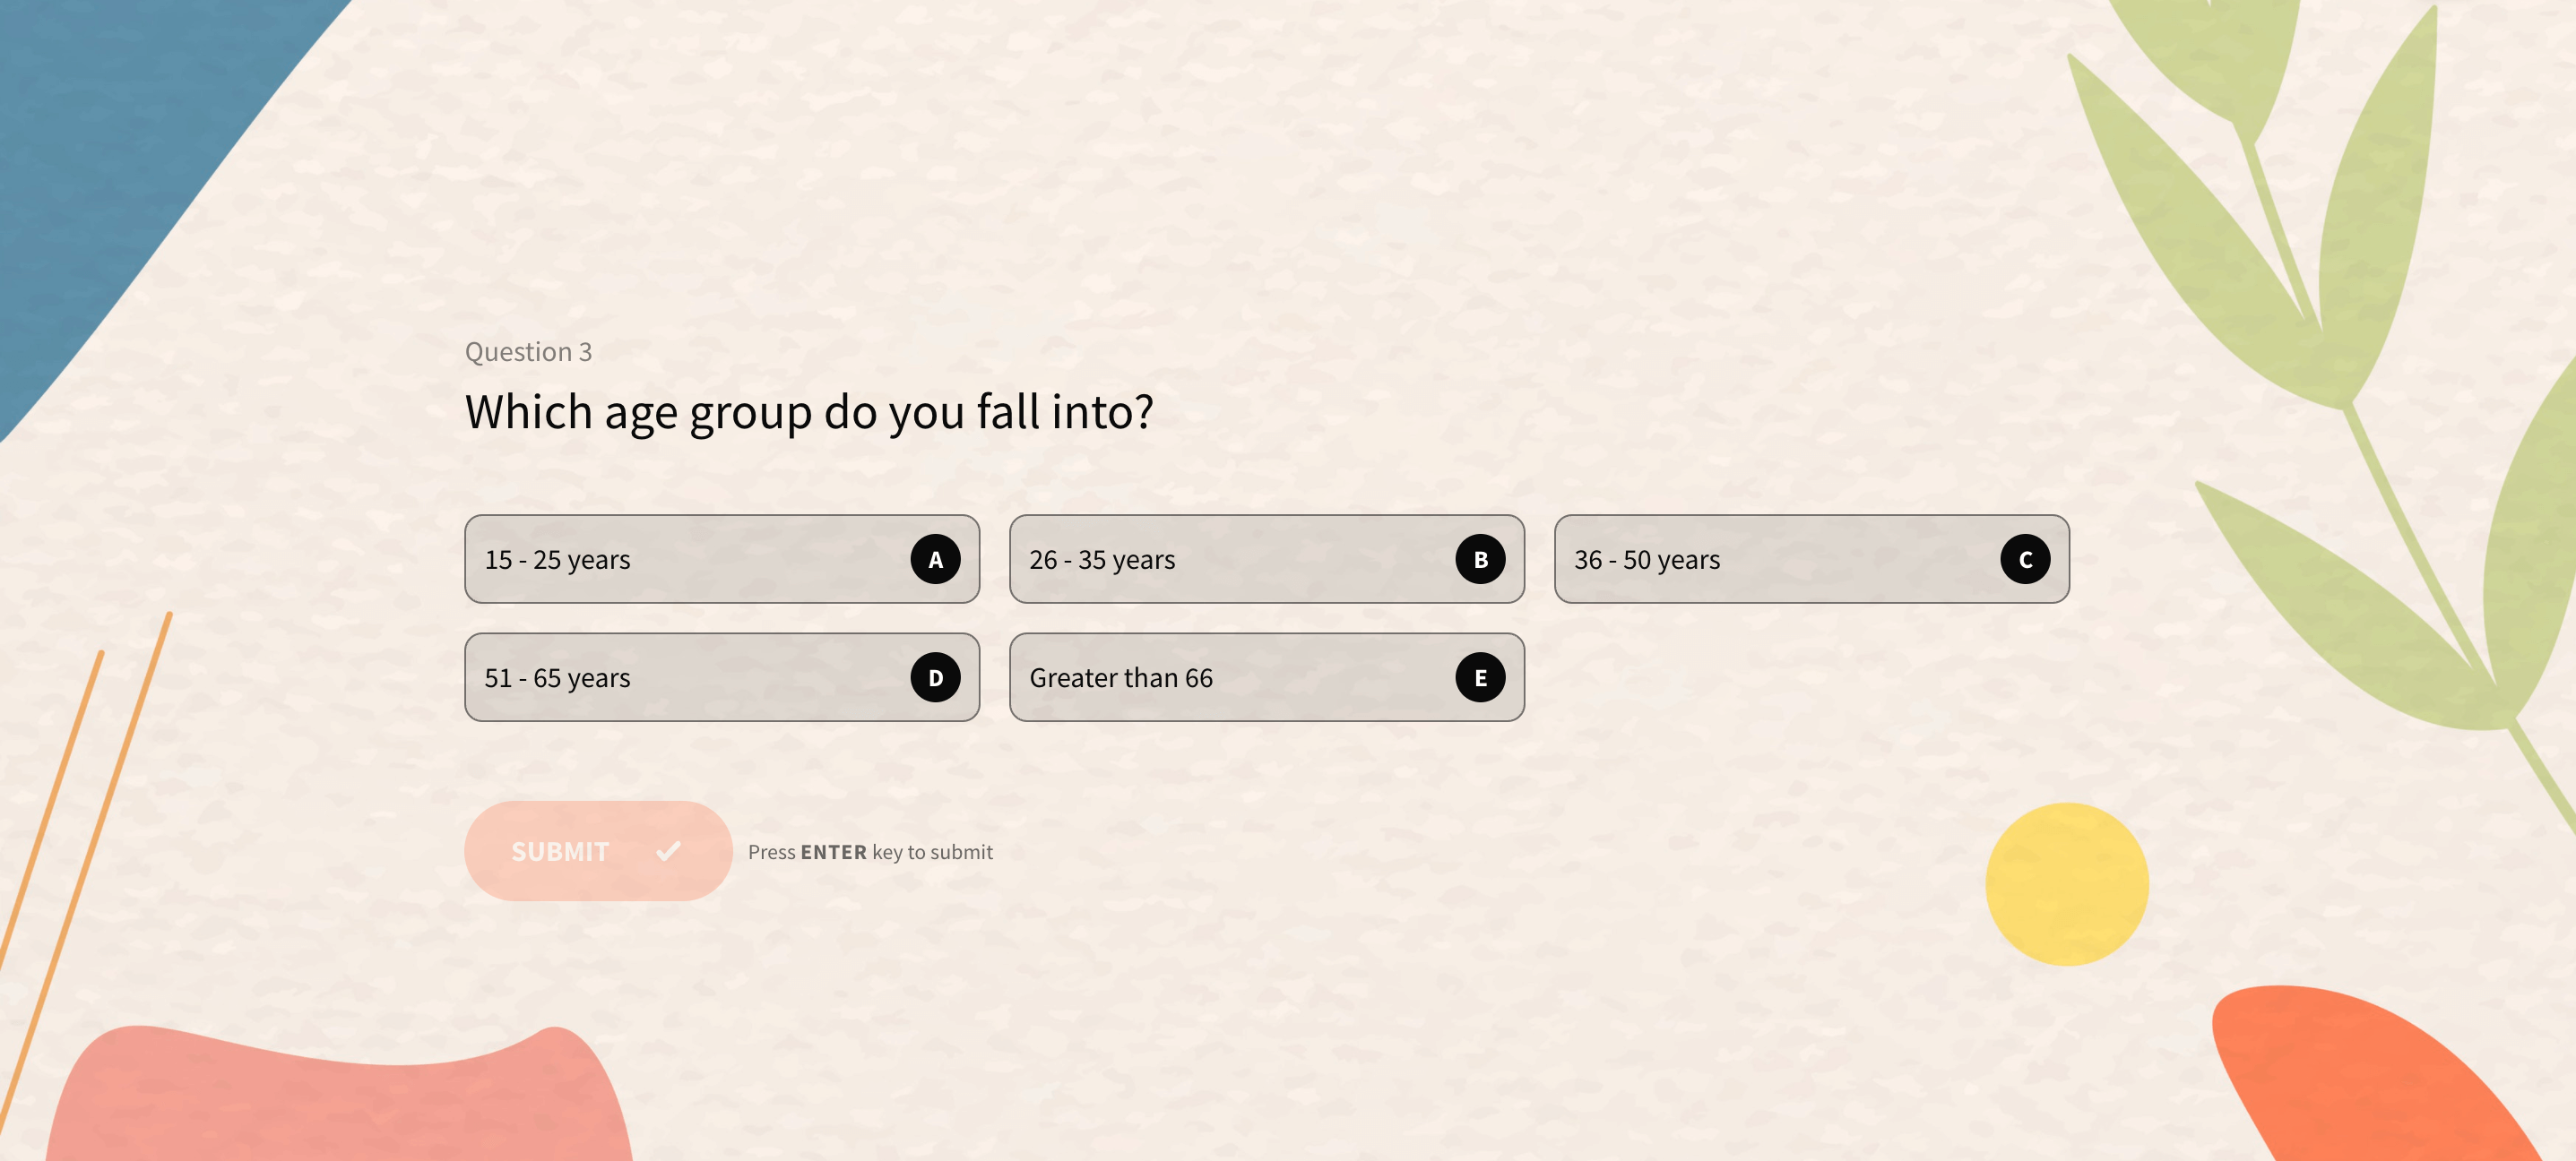Select the '51 - 65 years' option
The width and height of the screenshot is (2576, 1161).
click(722, 677)
